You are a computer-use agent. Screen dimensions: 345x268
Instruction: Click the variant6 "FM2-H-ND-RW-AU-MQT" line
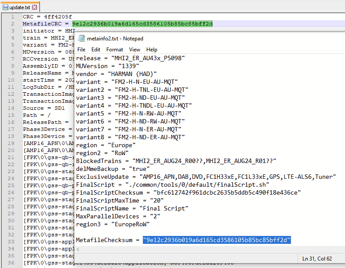130,121
